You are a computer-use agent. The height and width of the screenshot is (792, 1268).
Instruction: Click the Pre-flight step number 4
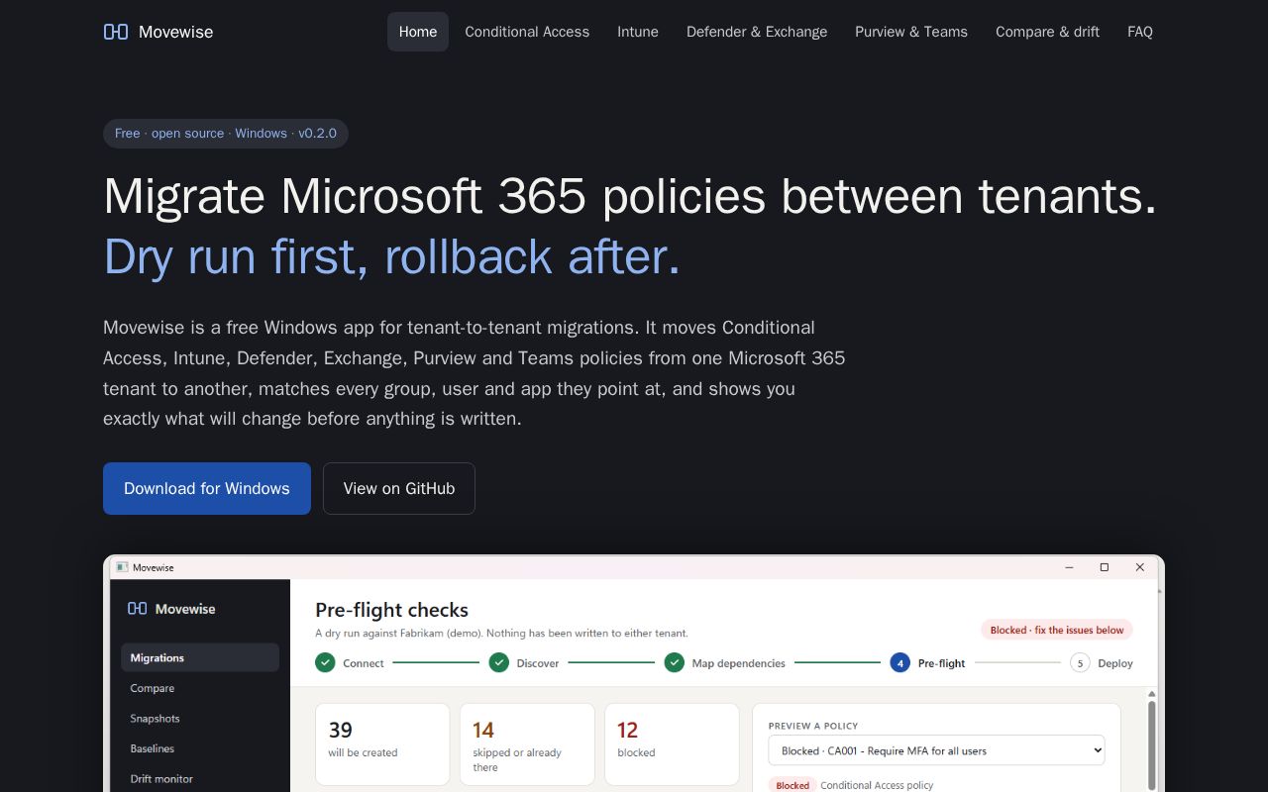pos(899,662)
